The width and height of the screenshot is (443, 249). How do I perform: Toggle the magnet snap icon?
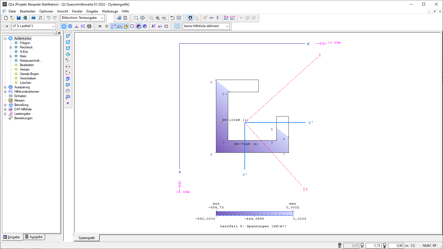190,18
